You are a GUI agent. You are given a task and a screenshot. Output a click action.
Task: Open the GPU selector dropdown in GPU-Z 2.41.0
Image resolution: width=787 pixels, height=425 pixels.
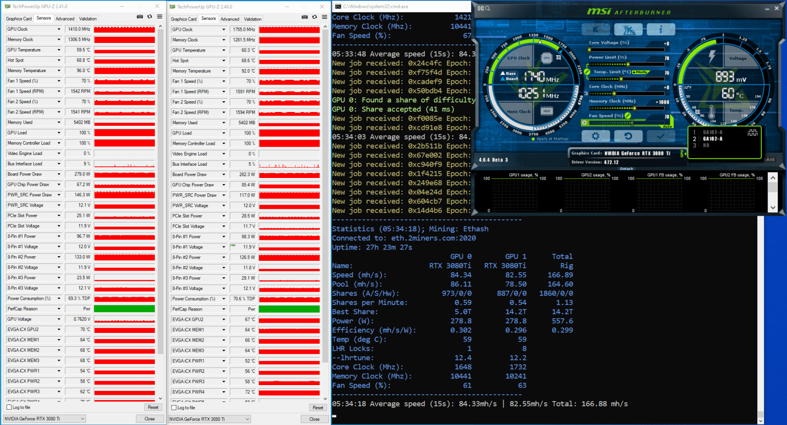tap(44, 418)
